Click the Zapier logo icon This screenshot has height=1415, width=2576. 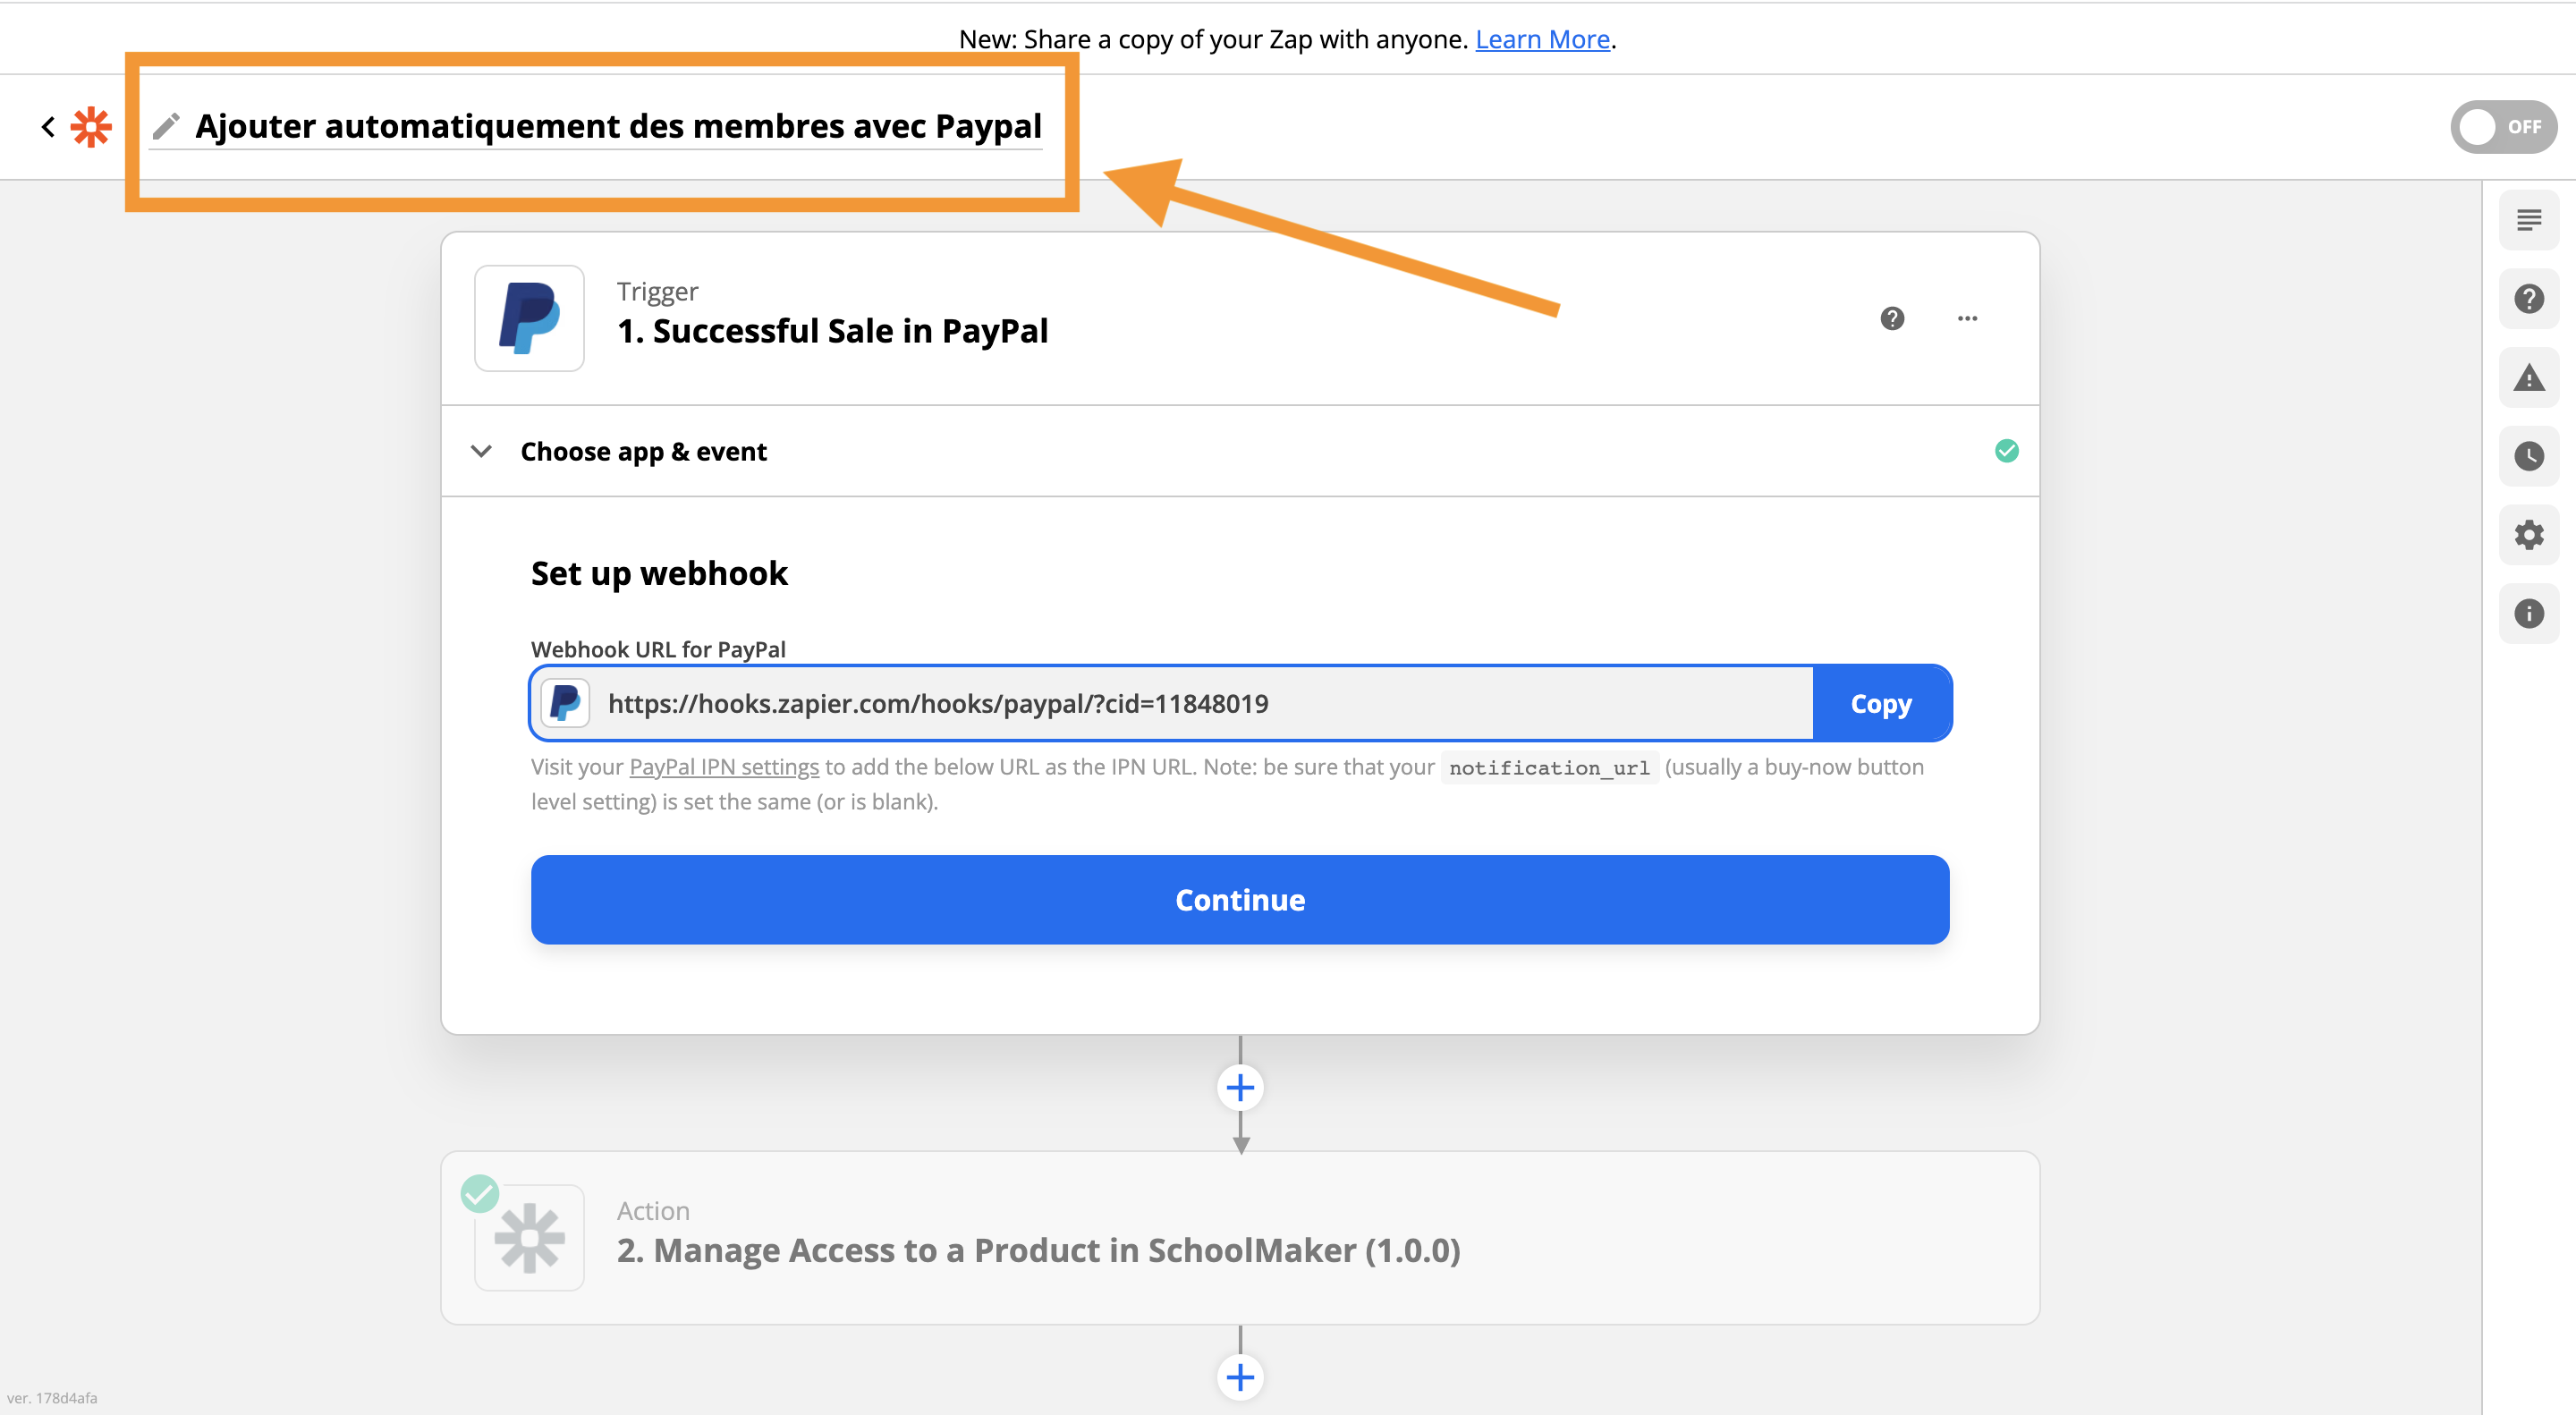(x=91, y=127)
